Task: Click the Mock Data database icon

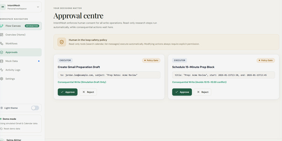Action: (x=2, y=61)
